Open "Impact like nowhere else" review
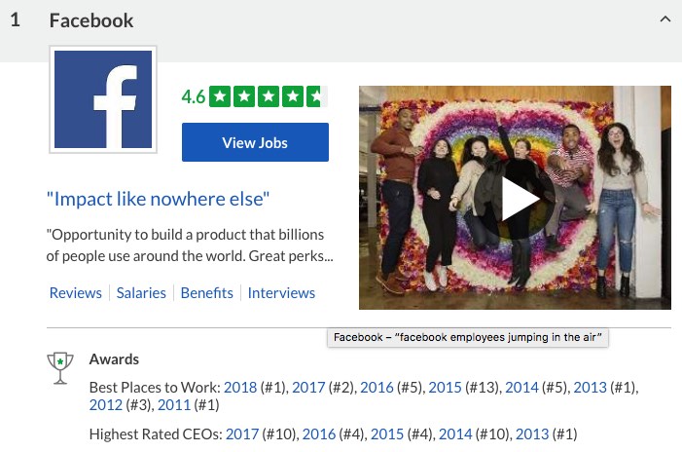The height and width of the screenshot is (452, 682). click(x=158, y=199)
